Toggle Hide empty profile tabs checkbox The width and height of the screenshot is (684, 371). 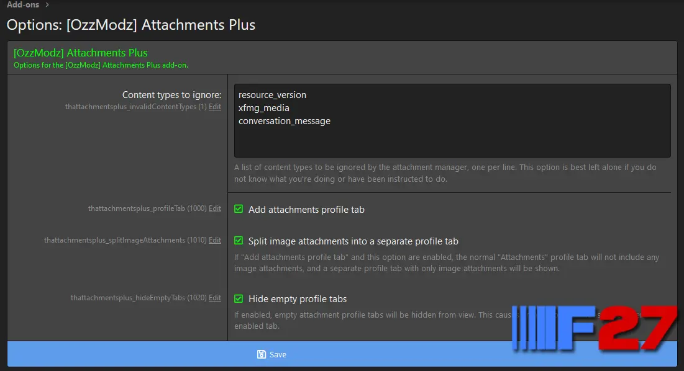click(238, 298)
